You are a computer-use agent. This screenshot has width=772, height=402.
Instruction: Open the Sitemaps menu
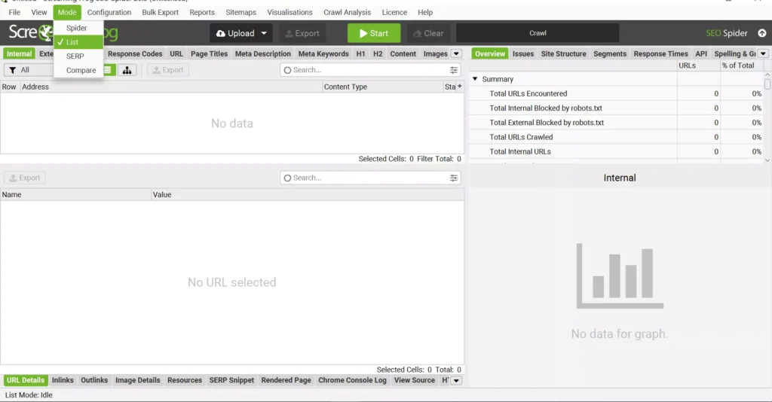pyautogui.click(x=240, y=12)
